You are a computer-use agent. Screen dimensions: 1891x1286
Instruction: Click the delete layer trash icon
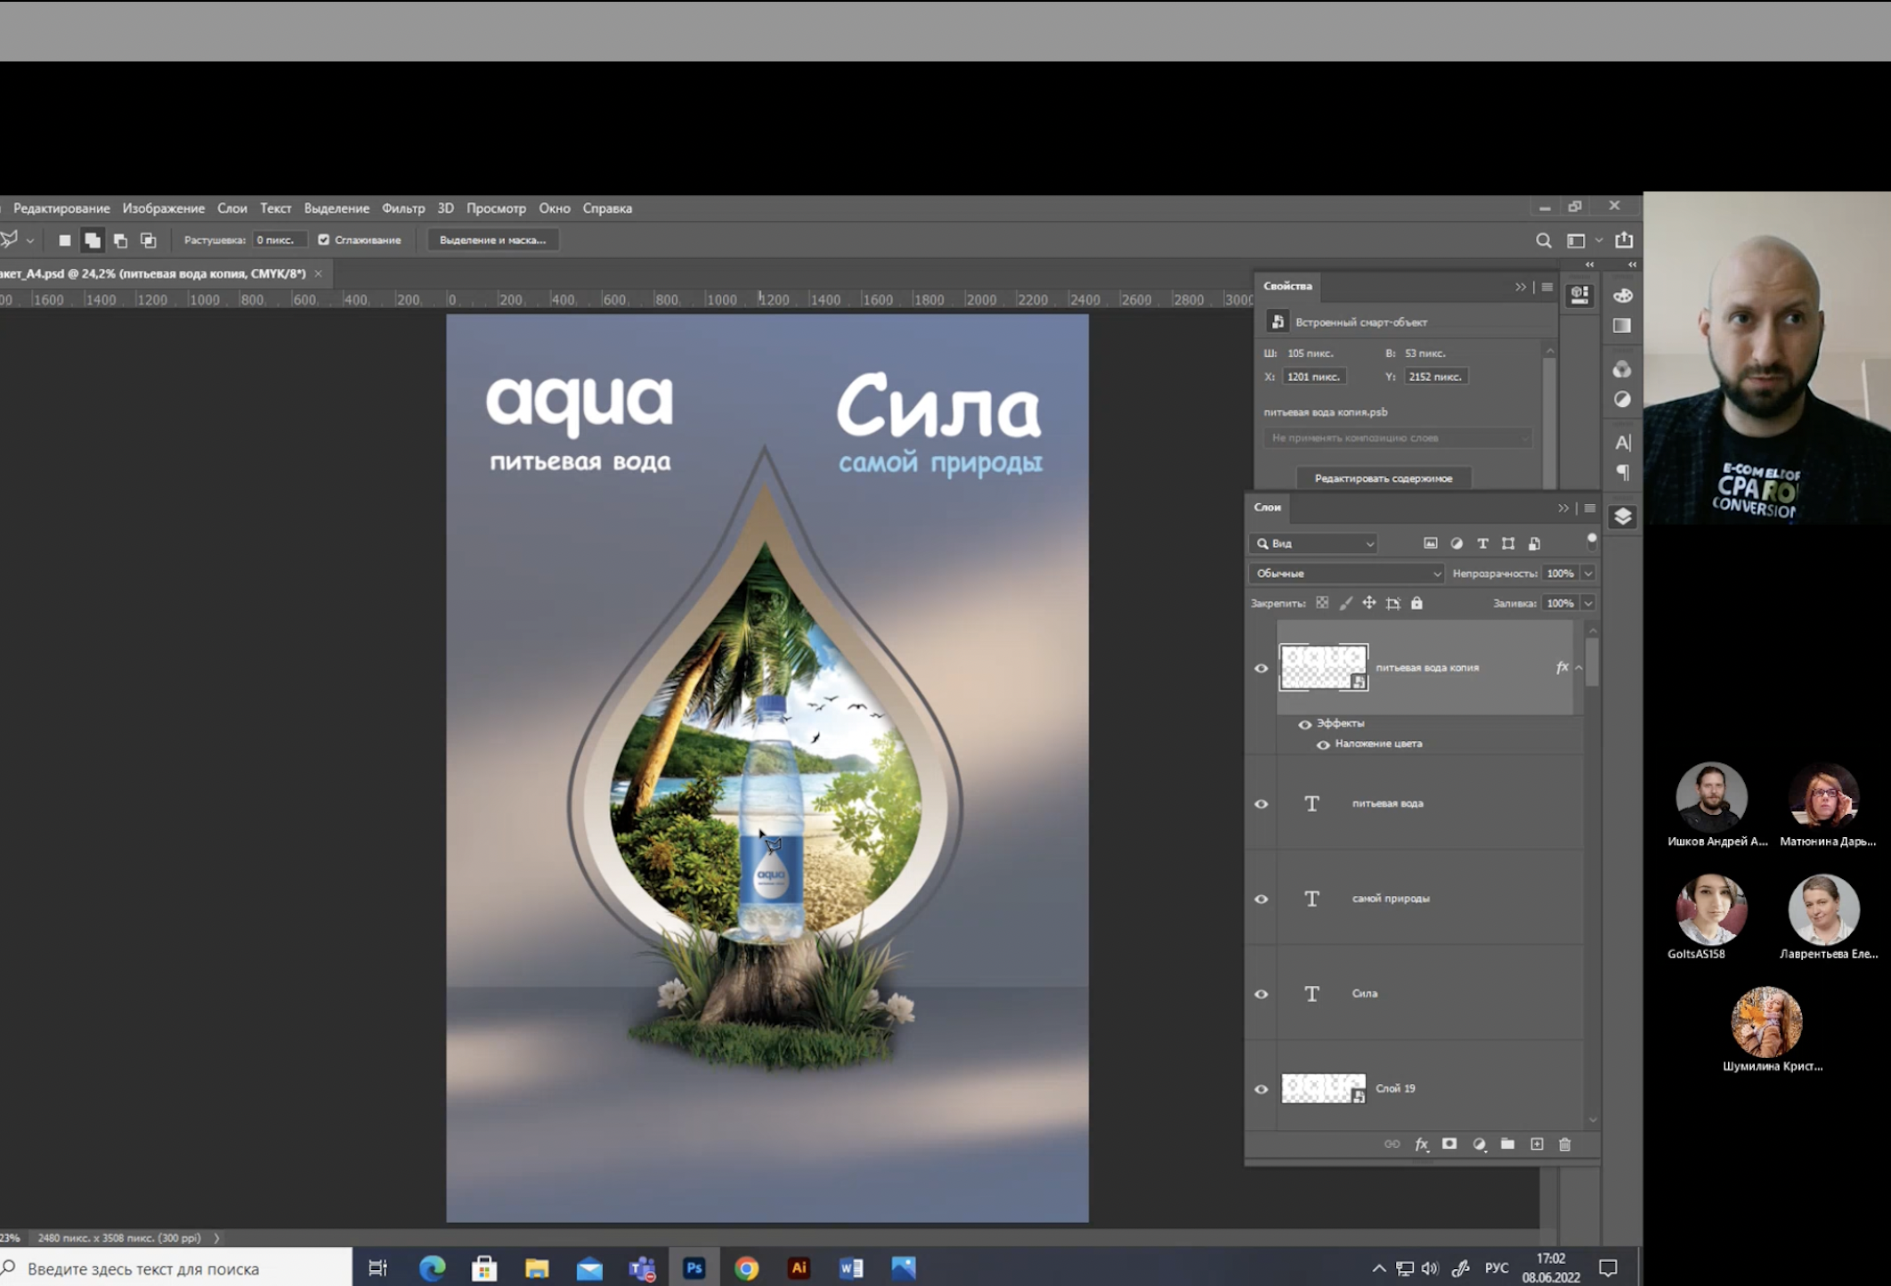(x=1565, y=1144)
